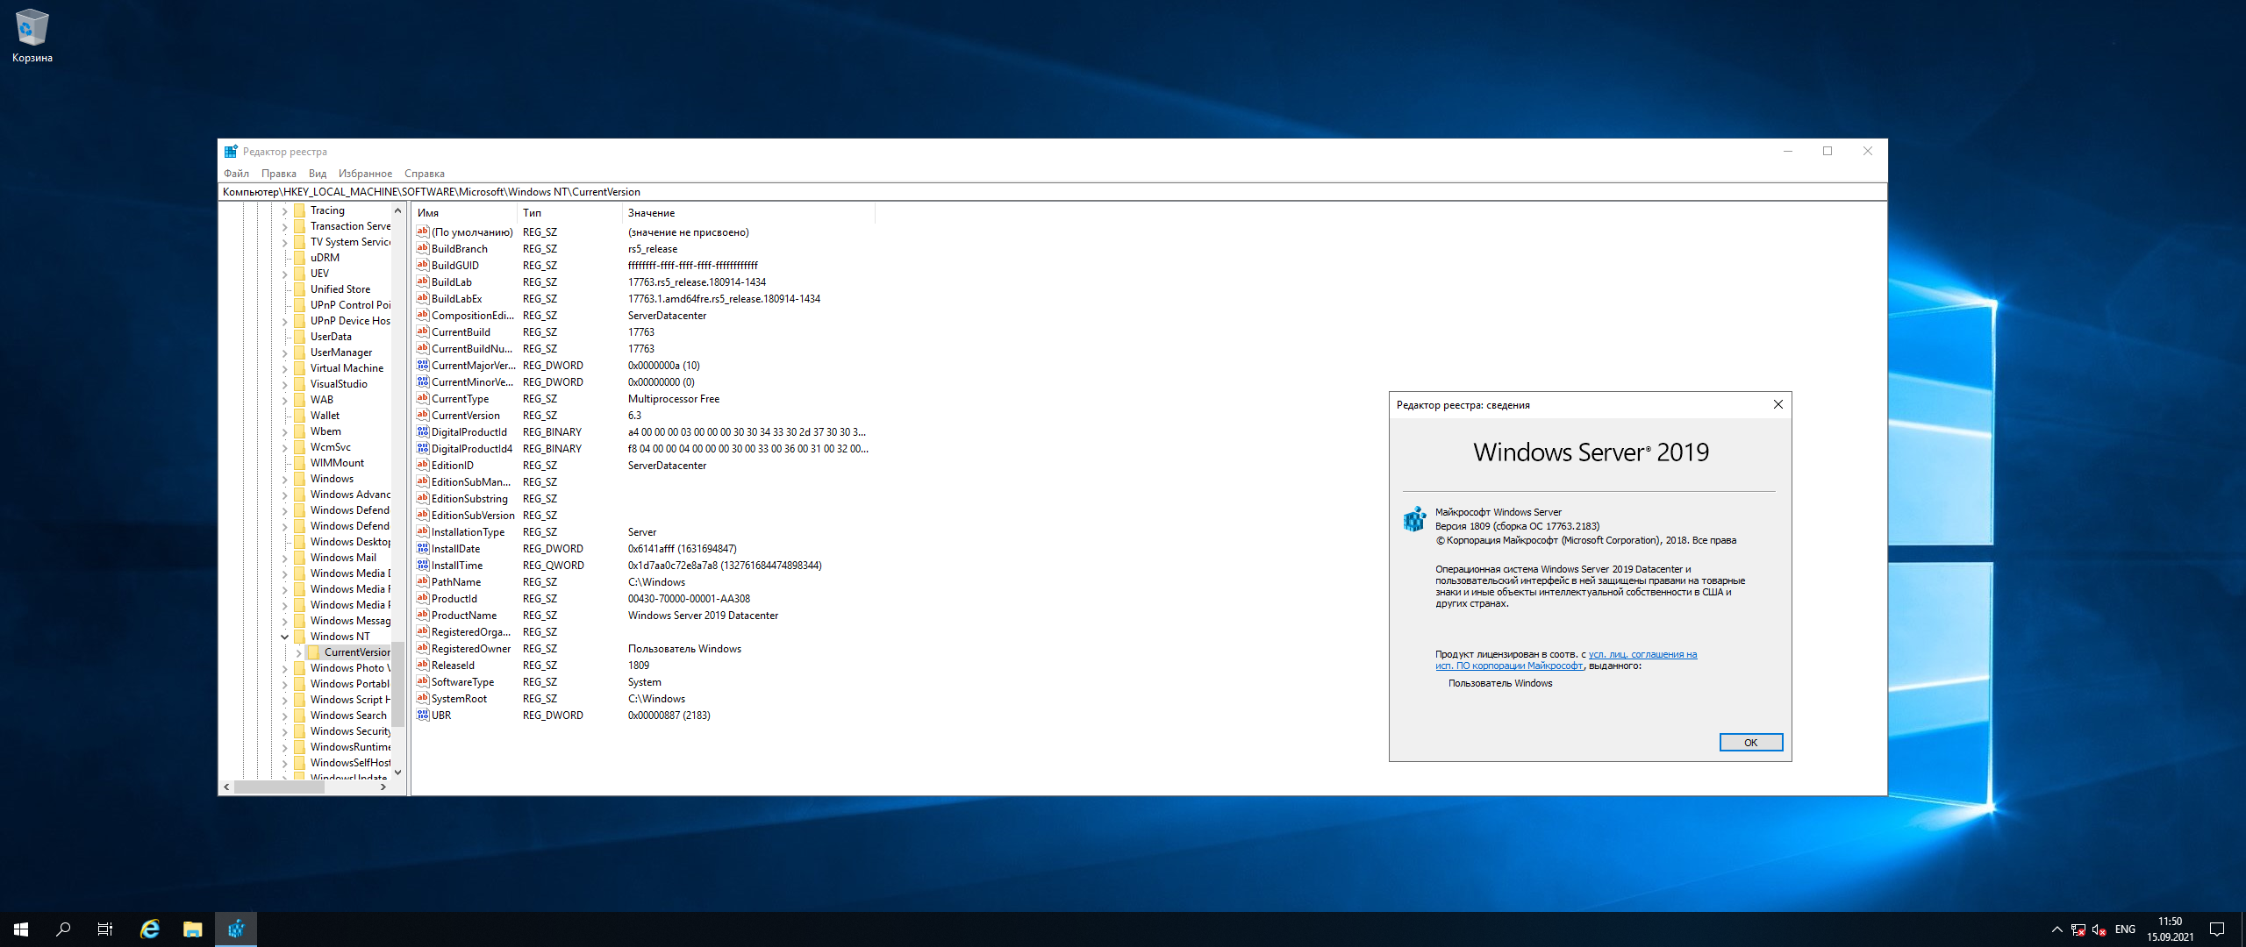
Task: Open the Вид menu
Action: coord(318,174)
